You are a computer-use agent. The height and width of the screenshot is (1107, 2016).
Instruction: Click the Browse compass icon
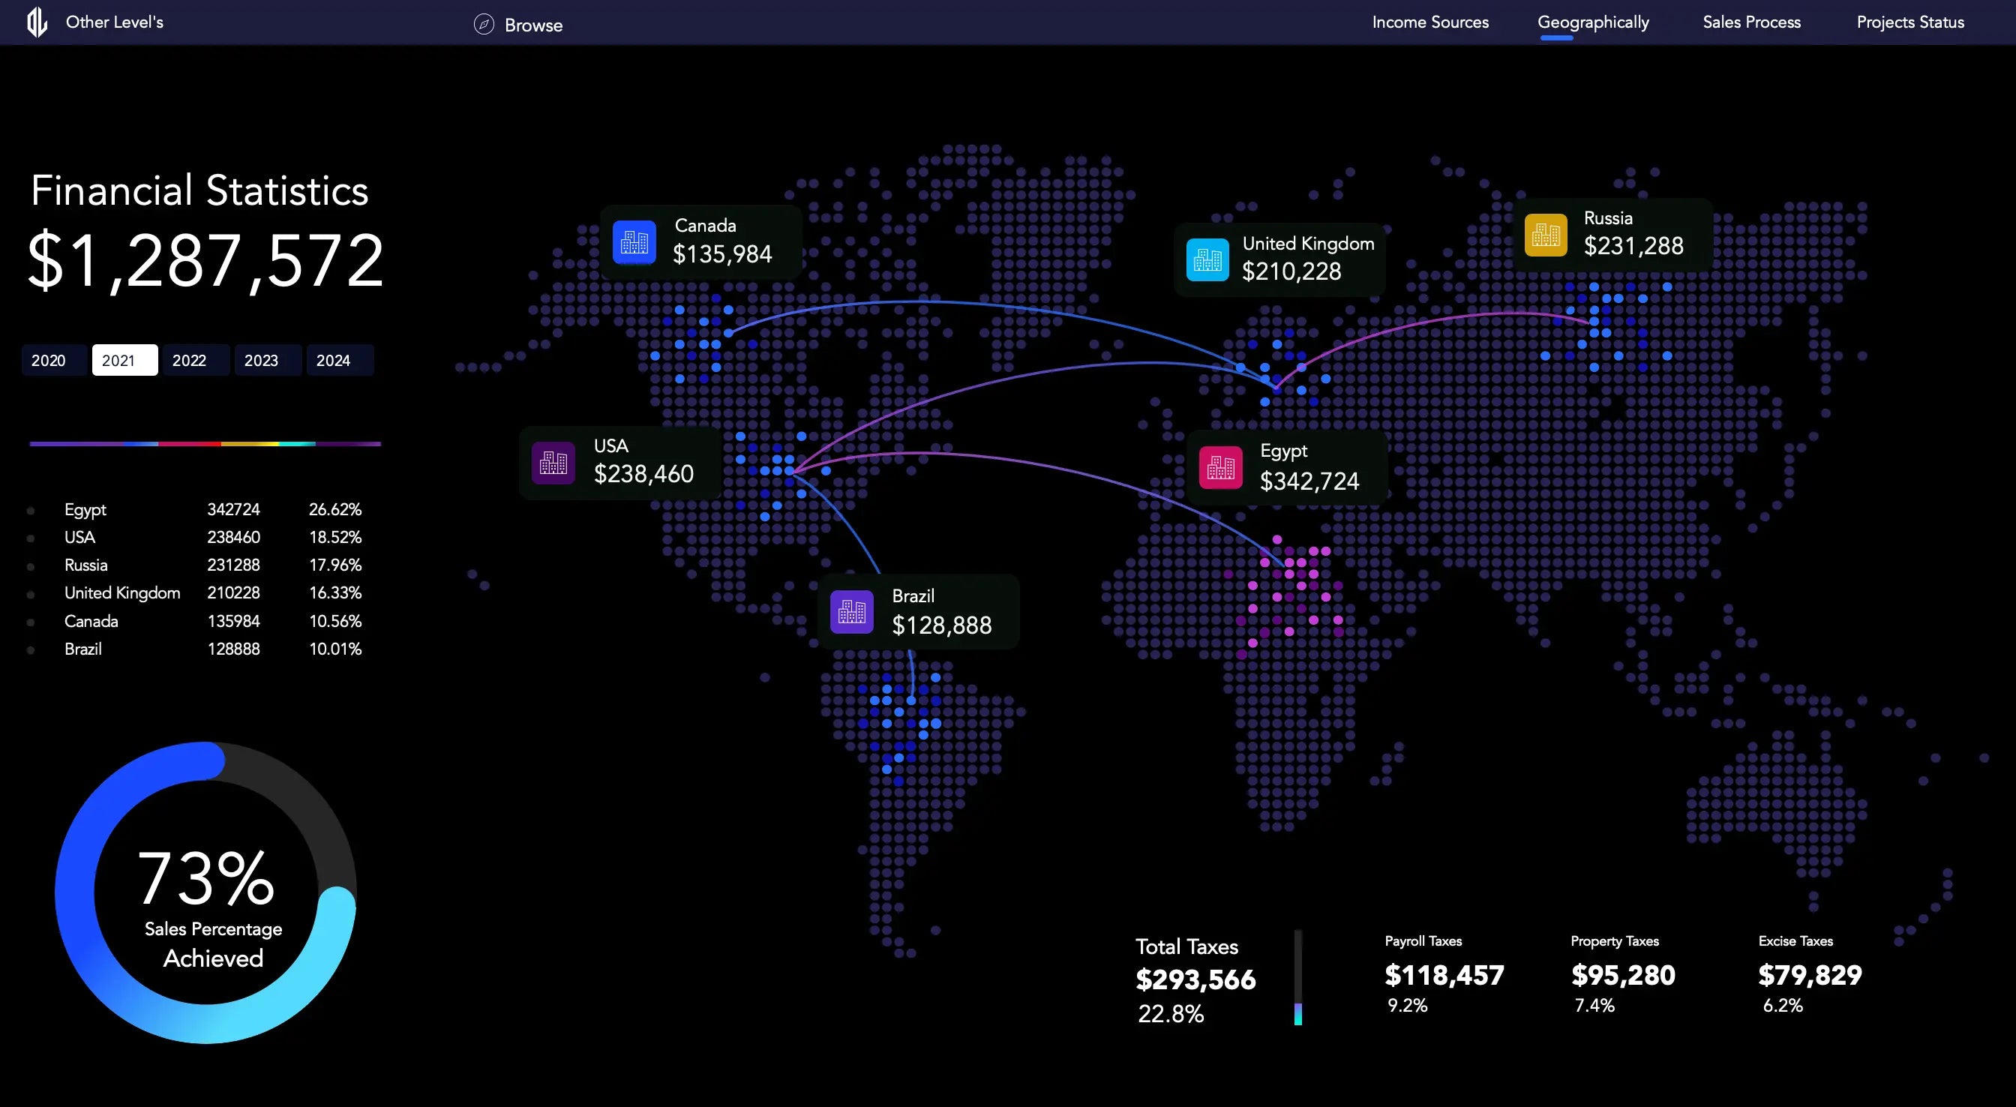(x=484, y=24)
